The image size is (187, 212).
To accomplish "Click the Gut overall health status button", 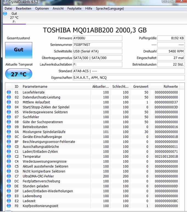I will click(19, 50).
